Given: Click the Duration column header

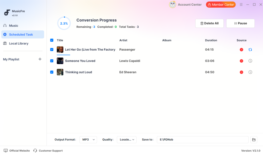Looking at the screenshot, I should pyautogui.click(x=211, y=40).
